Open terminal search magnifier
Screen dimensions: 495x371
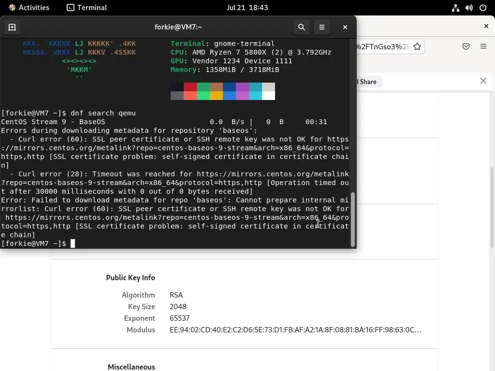click(x=302, y=27)
